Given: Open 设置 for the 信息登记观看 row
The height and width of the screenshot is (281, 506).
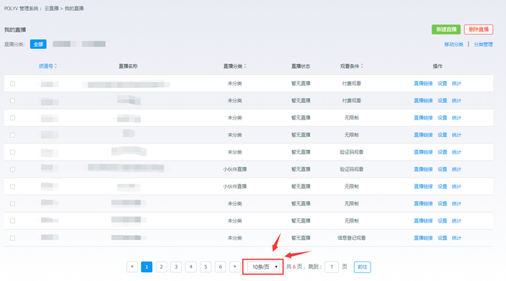Looking at the screenshot, I should (442, 238).
